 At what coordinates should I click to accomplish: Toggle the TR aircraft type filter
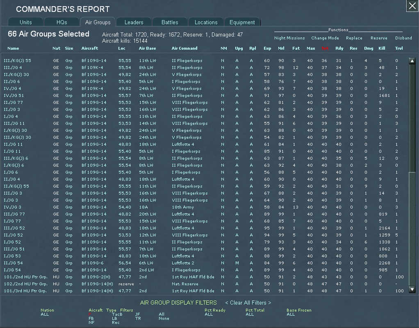(138, 319)
